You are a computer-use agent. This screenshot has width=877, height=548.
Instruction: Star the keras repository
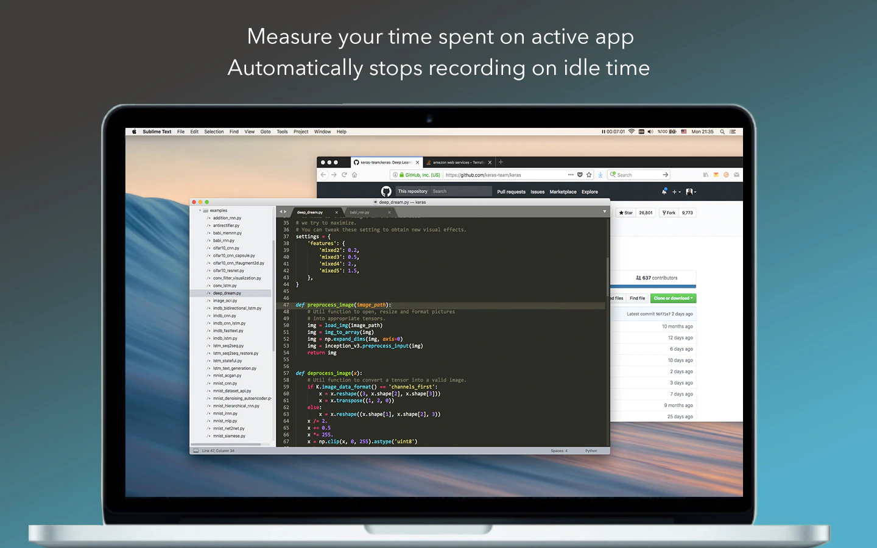[625, 213]
